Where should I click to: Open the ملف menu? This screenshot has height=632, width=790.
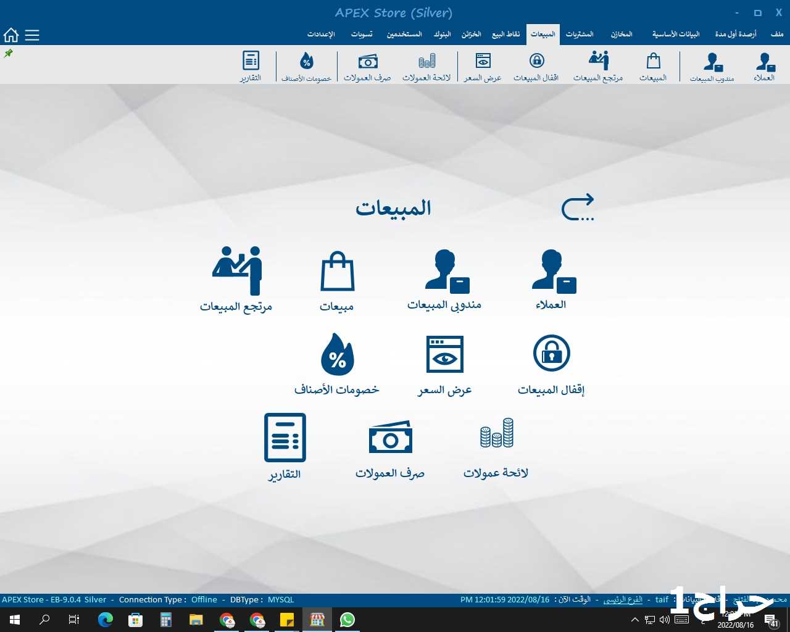point(777,34)
